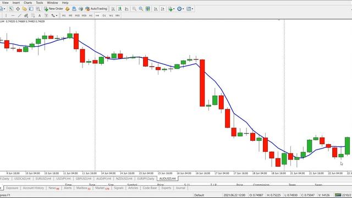Screen dimensions: 352x198
Task: Open the Exposure terminal tab
Action: [12, 188]
